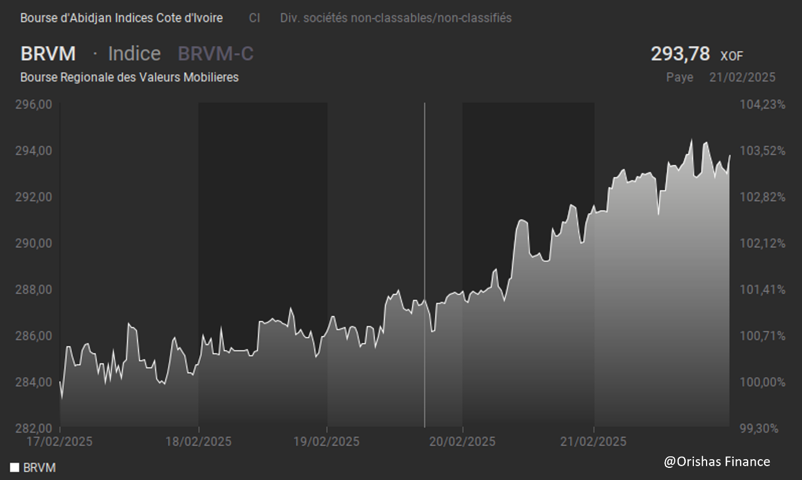Click the 'Paye' label
This screenshot has width=802, height=480.
click(679, 77)
